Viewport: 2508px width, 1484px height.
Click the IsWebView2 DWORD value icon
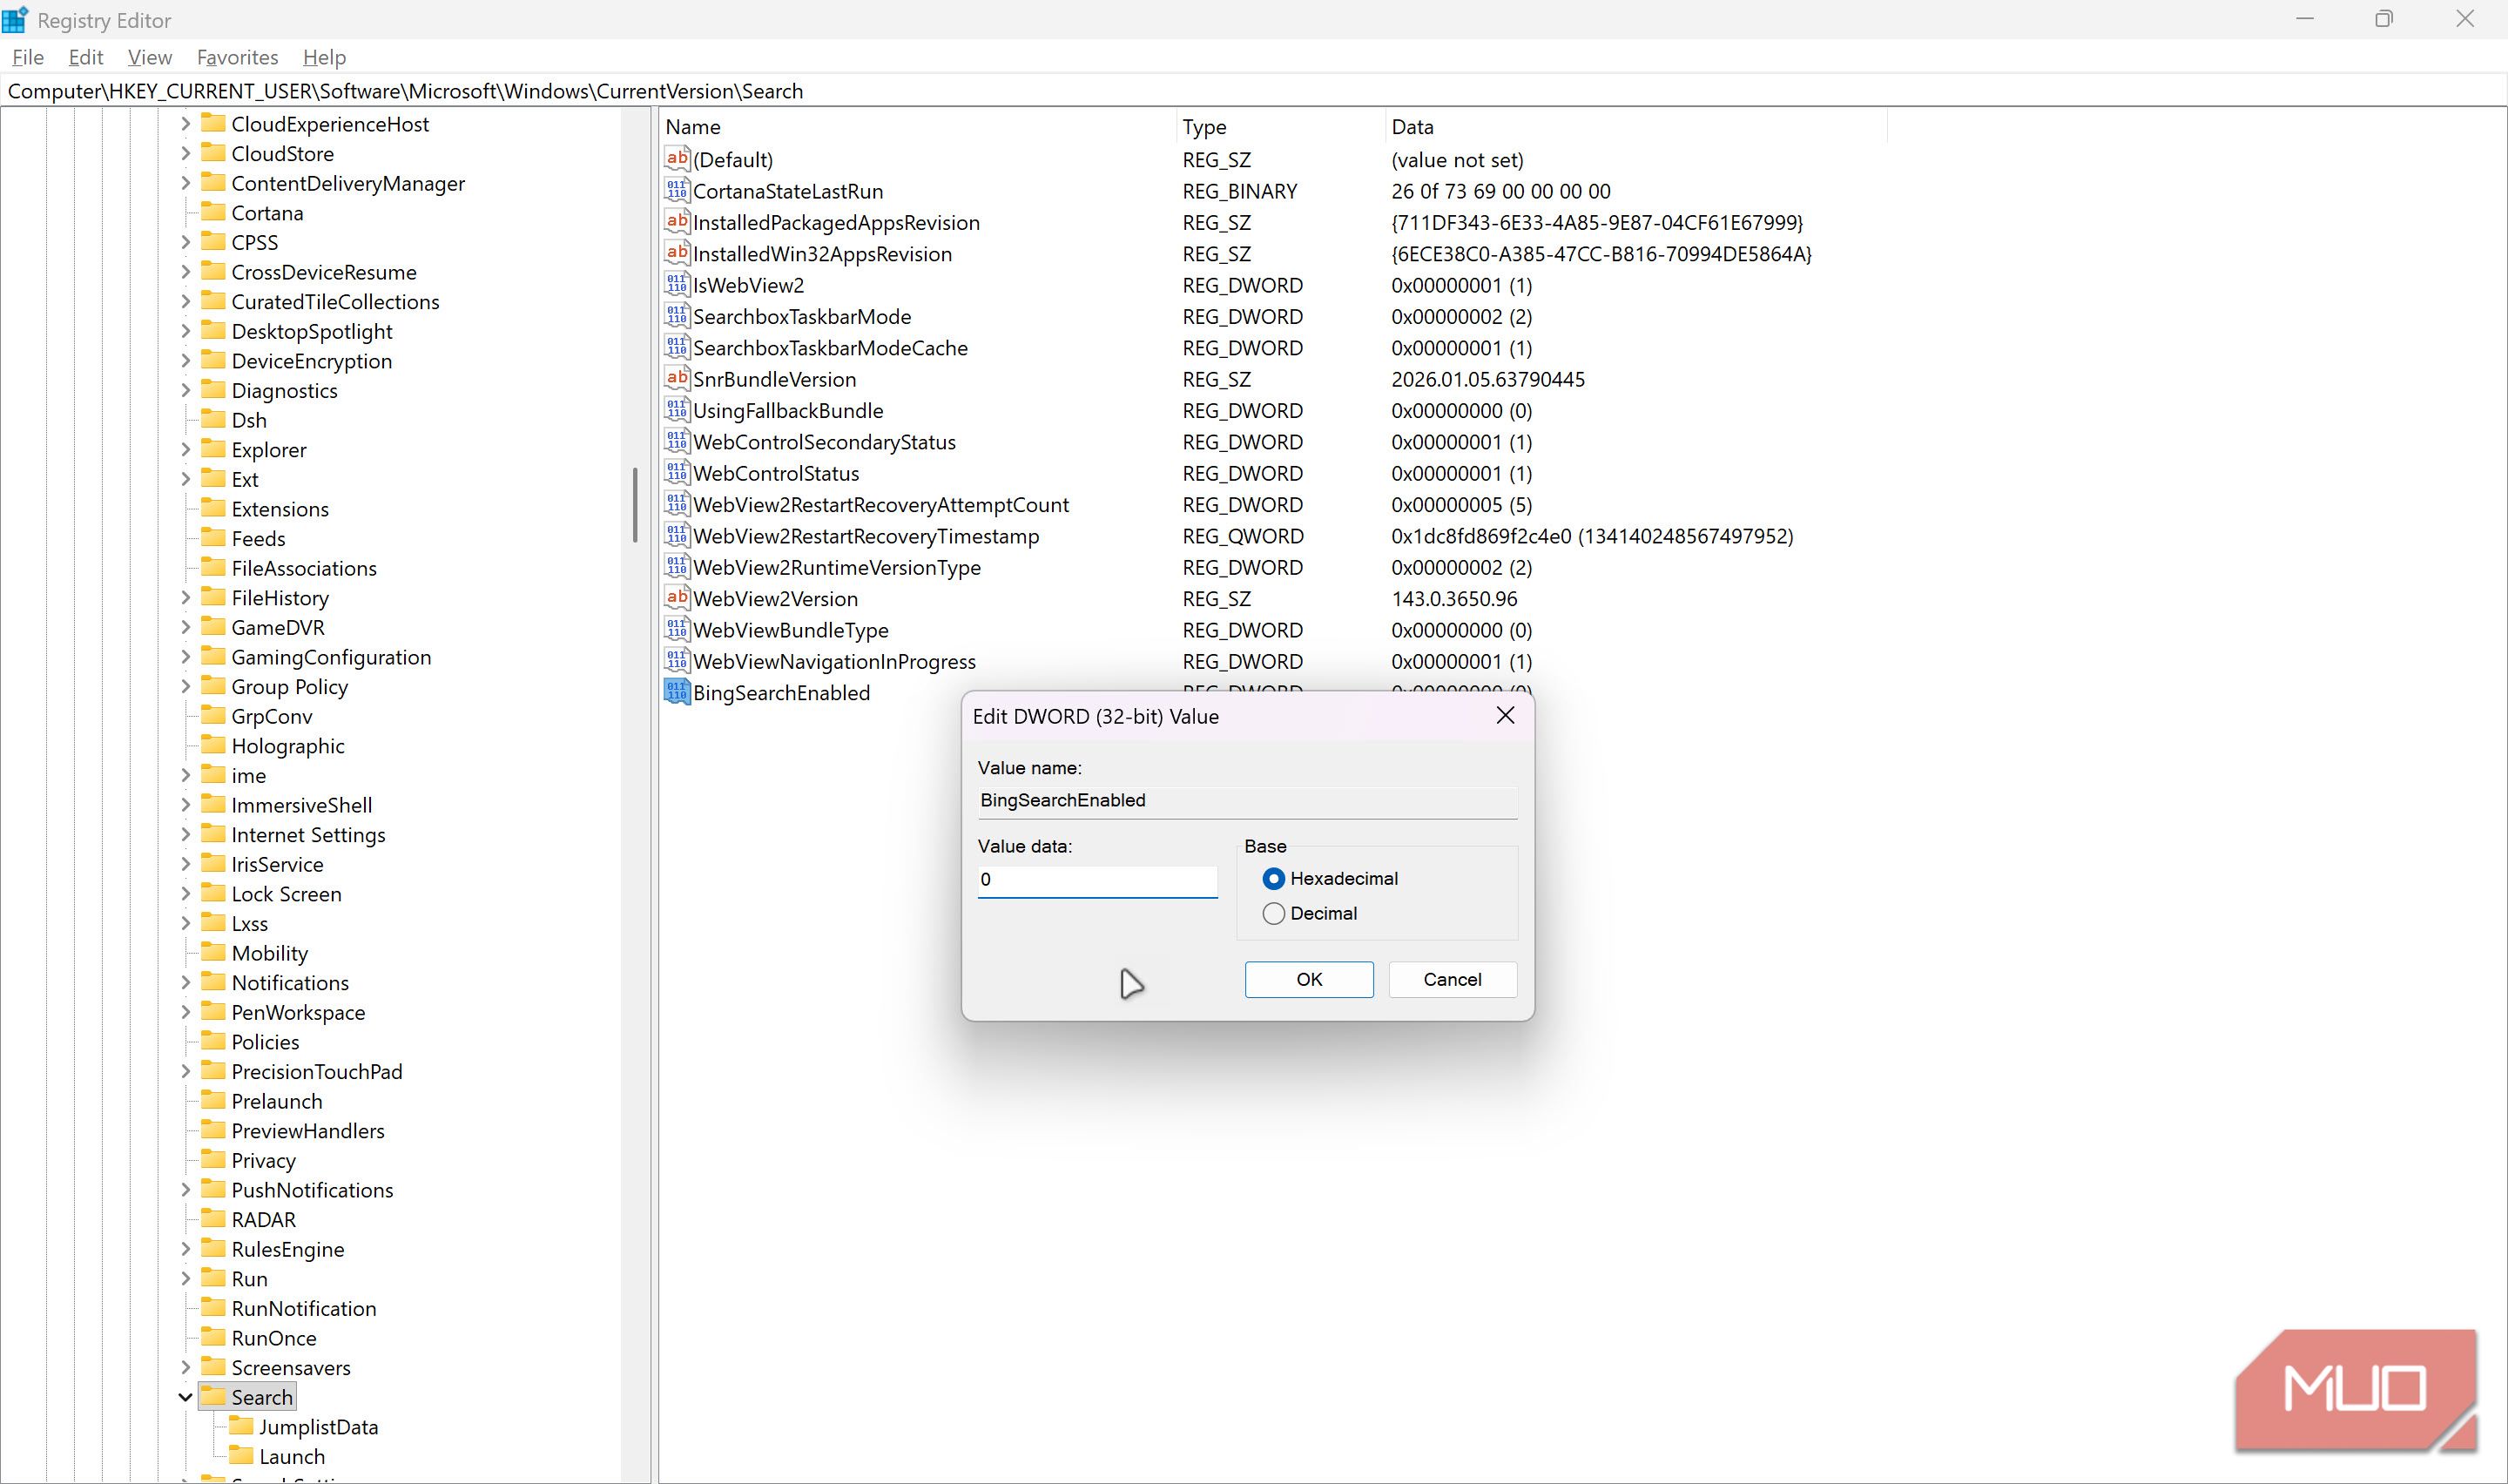[677, 285]
